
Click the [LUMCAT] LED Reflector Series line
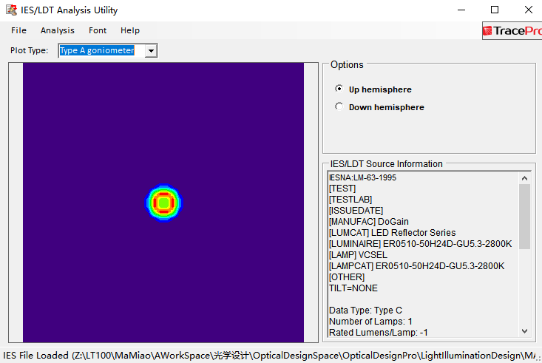[392, 233]
